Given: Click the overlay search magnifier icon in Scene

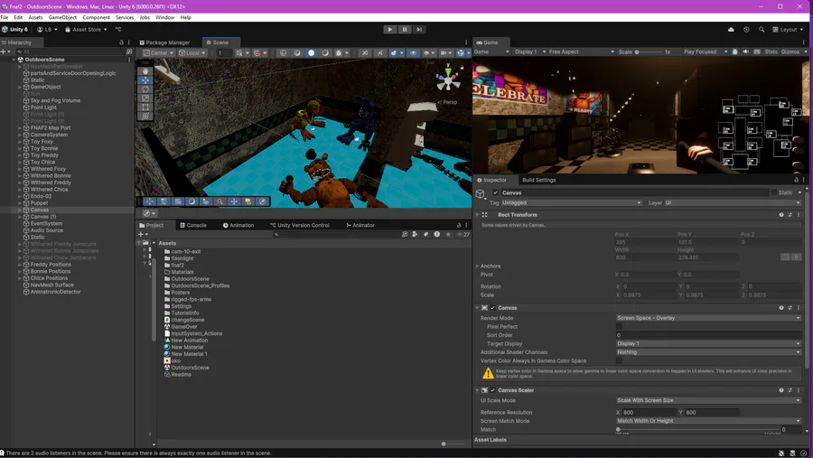Looking at the screenshot, I should click(220, 201).
